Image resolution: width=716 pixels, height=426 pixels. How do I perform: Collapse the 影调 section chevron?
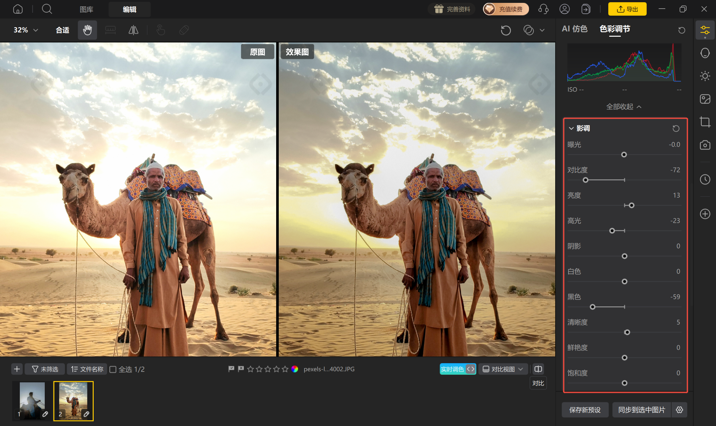click(x=571, y=128)
